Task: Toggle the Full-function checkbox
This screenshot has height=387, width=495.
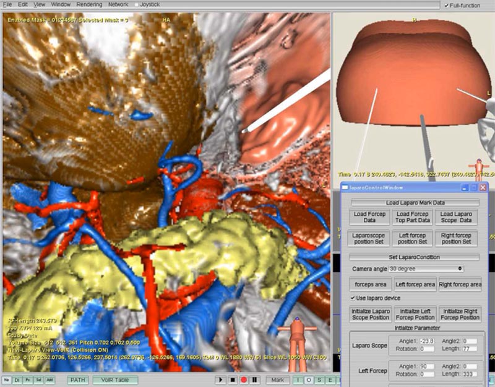Action: (x=446, y=6)
